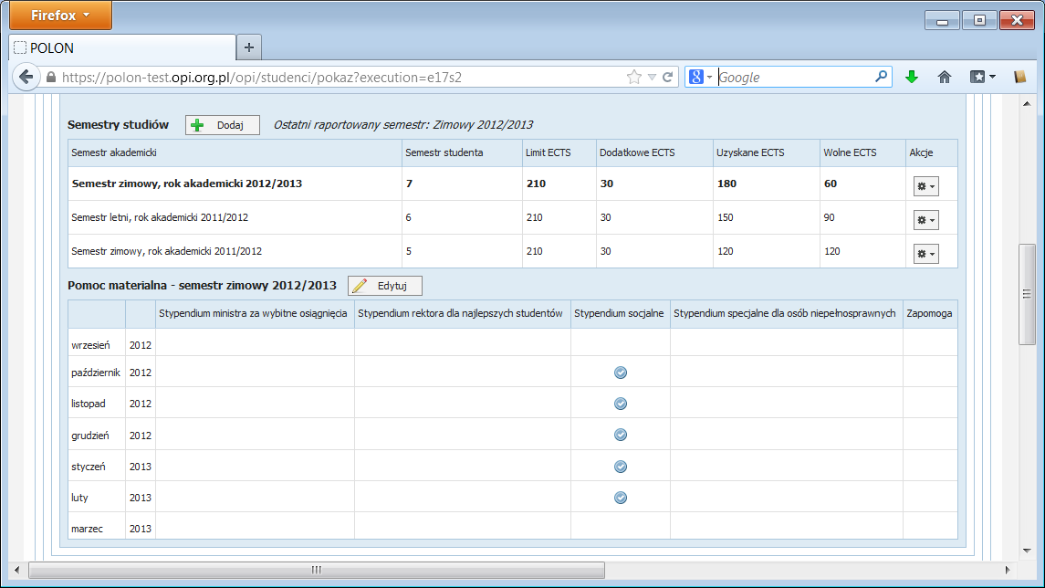Screen dimensions: 1045x588
Task: Expand the search engine selector arrow
Action: point(709,78)
